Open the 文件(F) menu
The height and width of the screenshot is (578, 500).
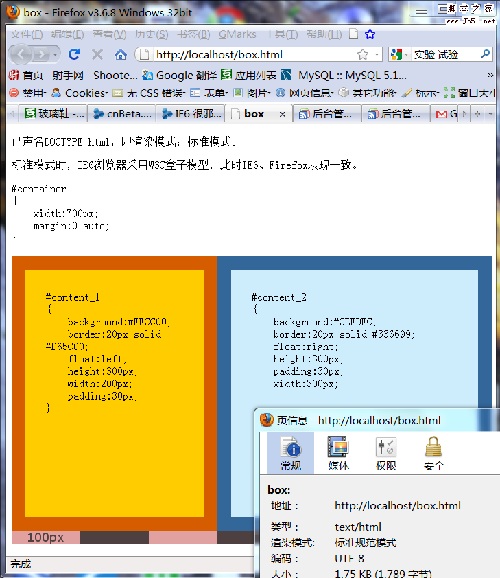27,34
